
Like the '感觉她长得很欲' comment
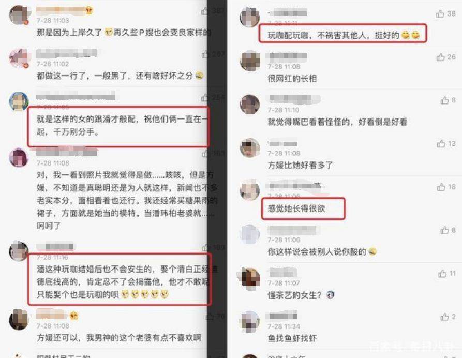tap(441, 187)
